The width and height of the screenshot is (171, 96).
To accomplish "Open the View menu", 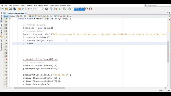I will click(10, 5).
